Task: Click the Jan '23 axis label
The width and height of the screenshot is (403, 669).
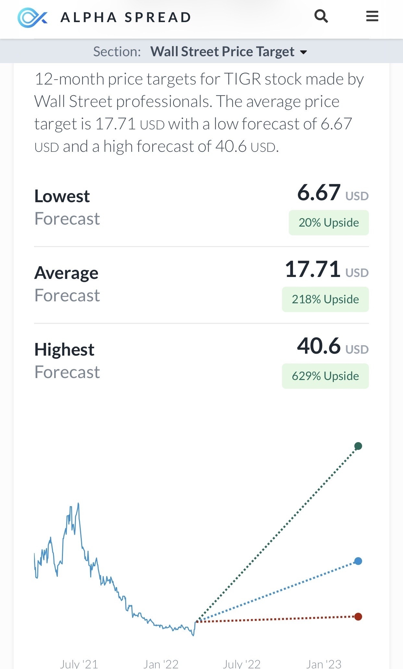Action: [324, 664]
